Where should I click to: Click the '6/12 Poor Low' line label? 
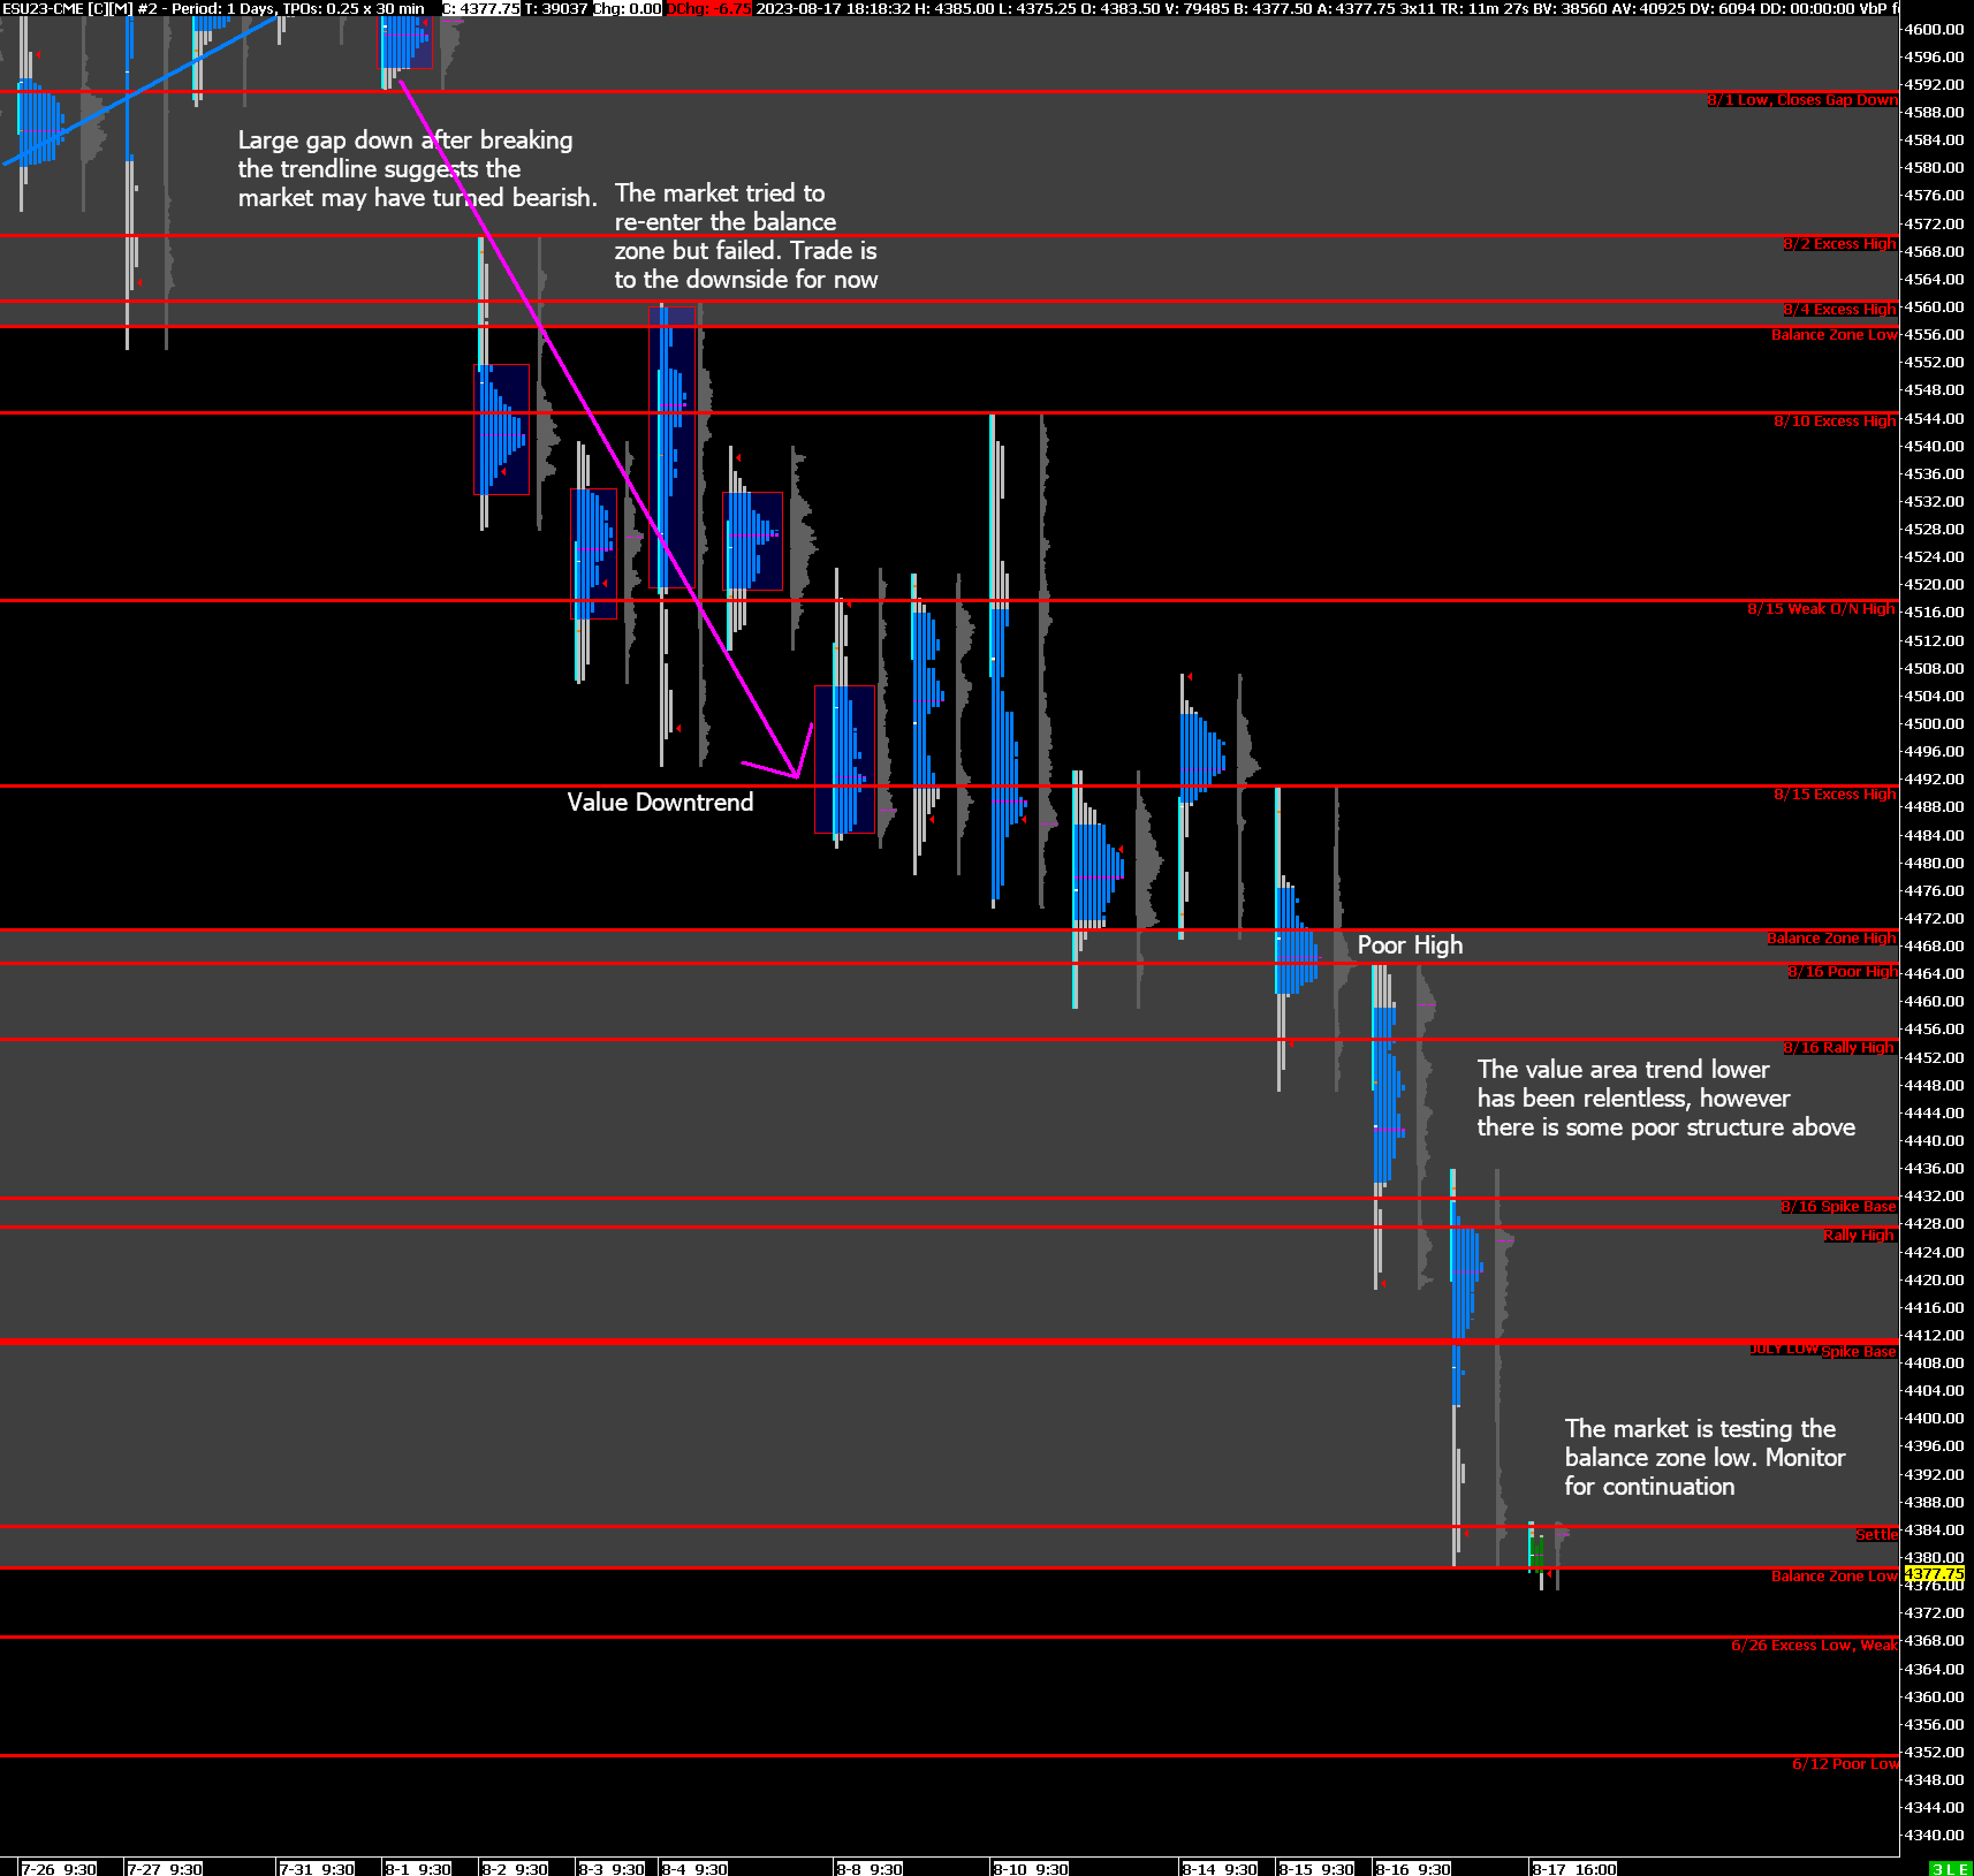click(x=1844, y=1764)
